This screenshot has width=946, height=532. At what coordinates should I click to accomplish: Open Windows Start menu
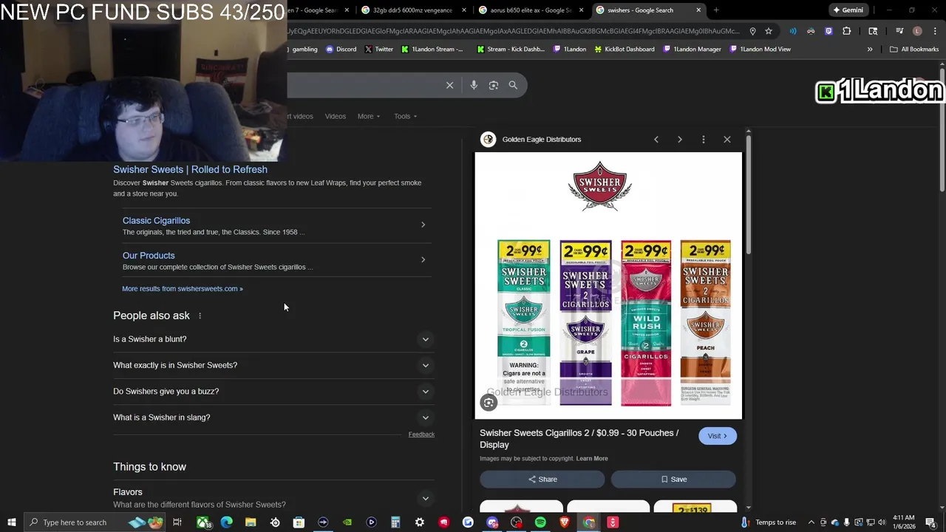point(12,522)
